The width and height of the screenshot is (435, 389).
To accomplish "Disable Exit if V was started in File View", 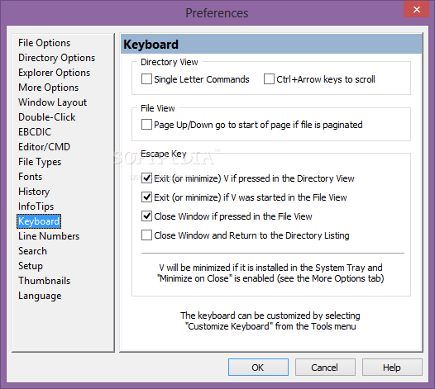I will (x=146, y=197).
